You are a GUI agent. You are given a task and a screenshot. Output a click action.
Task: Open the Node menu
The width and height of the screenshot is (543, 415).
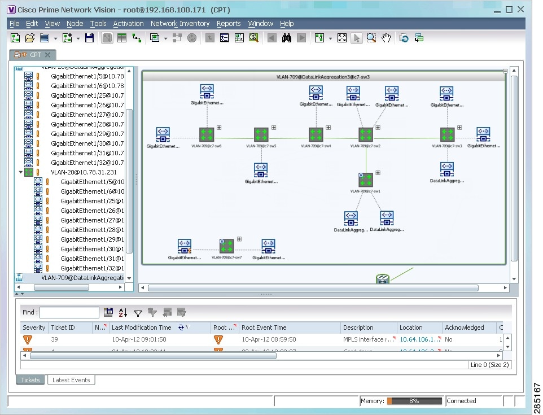coord(75,24)
